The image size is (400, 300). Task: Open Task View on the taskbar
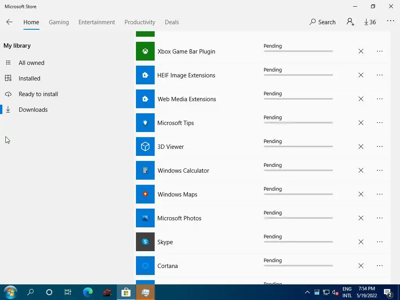pyautogui.click(x=68, y=292)
